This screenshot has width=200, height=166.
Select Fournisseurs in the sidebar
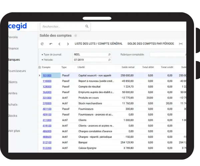(17, 71)
